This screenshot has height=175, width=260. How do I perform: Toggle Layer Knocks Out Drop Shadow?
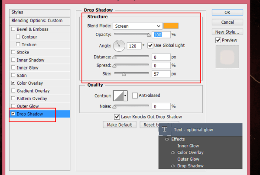point(117,117)
